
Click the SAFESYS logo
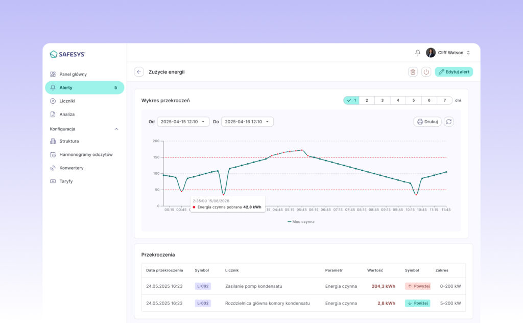(68, 54)
